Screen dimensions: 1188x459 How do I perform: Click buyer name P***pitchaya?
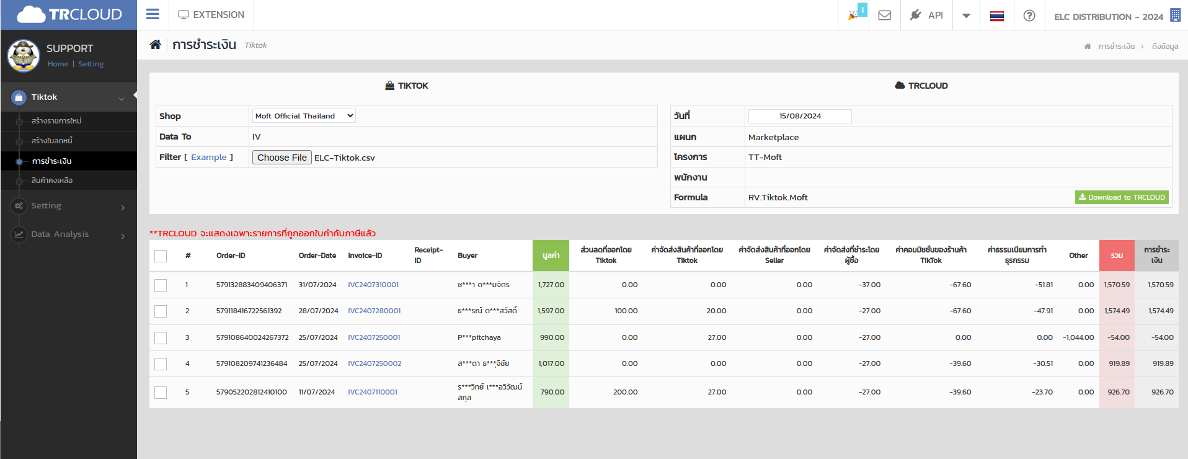479,338
